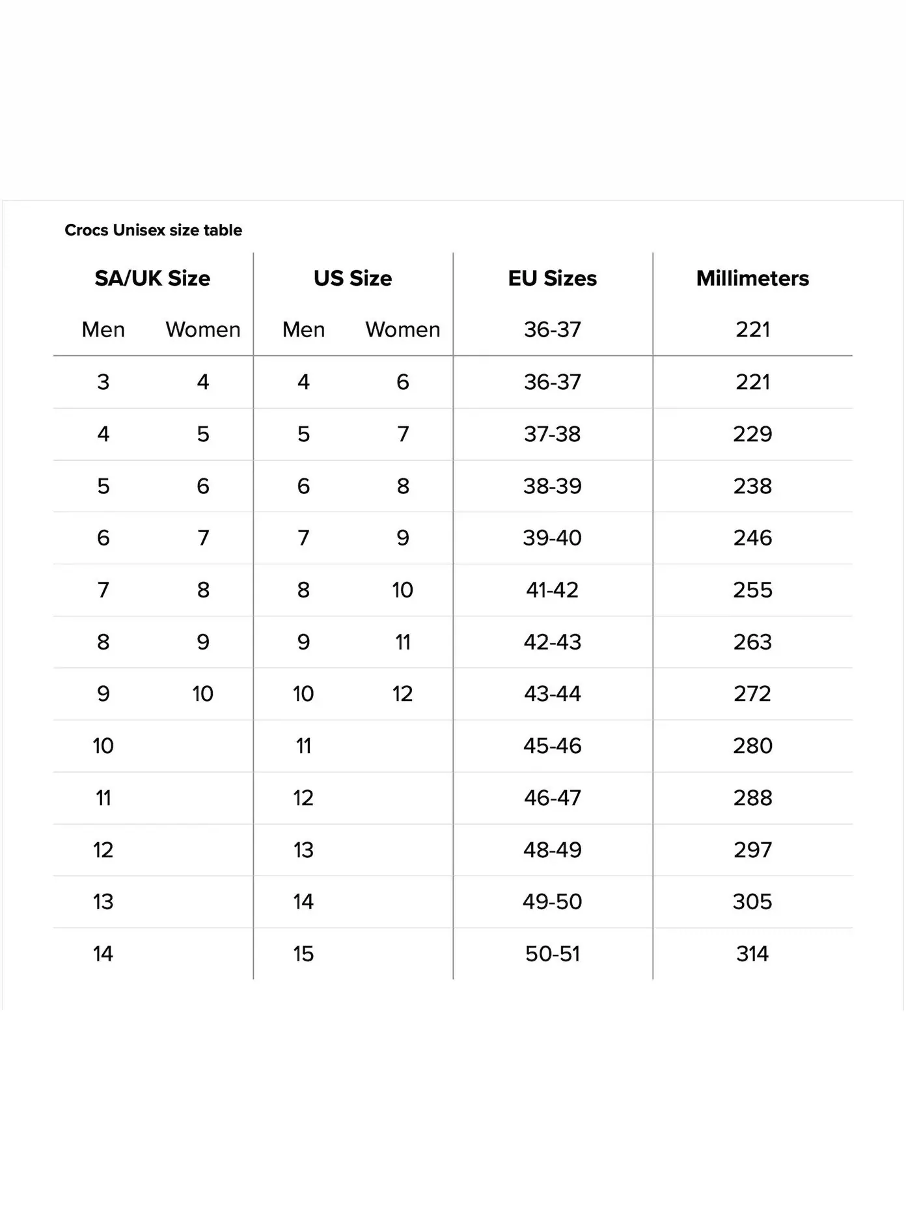Click the 280 millimeters value
Screen dimensions: 906x1208
pos(752,746)
